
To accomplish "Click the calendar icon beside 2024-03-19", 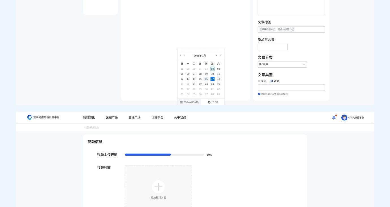I will click(x=181, y=102).
